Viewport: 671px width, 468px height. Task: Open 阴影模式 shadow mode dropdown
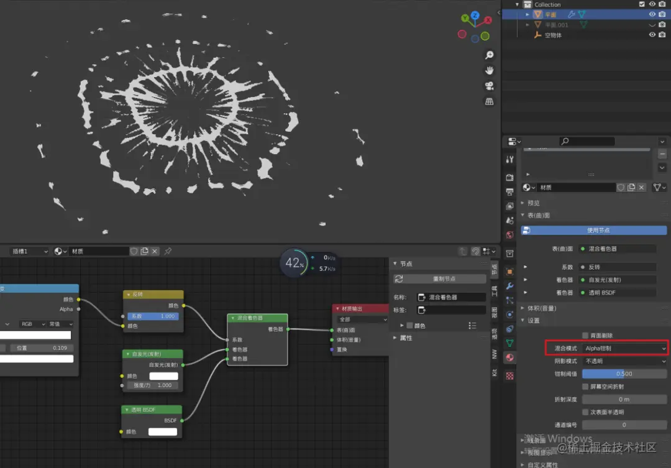point(624,361)
